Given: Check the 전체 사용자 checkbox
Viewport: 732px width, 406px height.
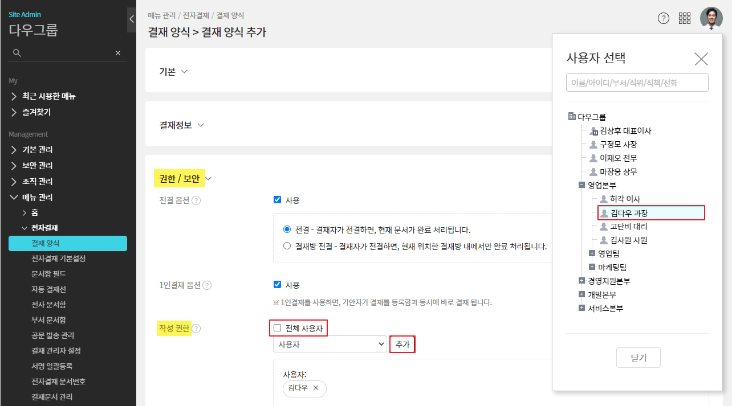Looking at the screenshot, I should (278, 328).
